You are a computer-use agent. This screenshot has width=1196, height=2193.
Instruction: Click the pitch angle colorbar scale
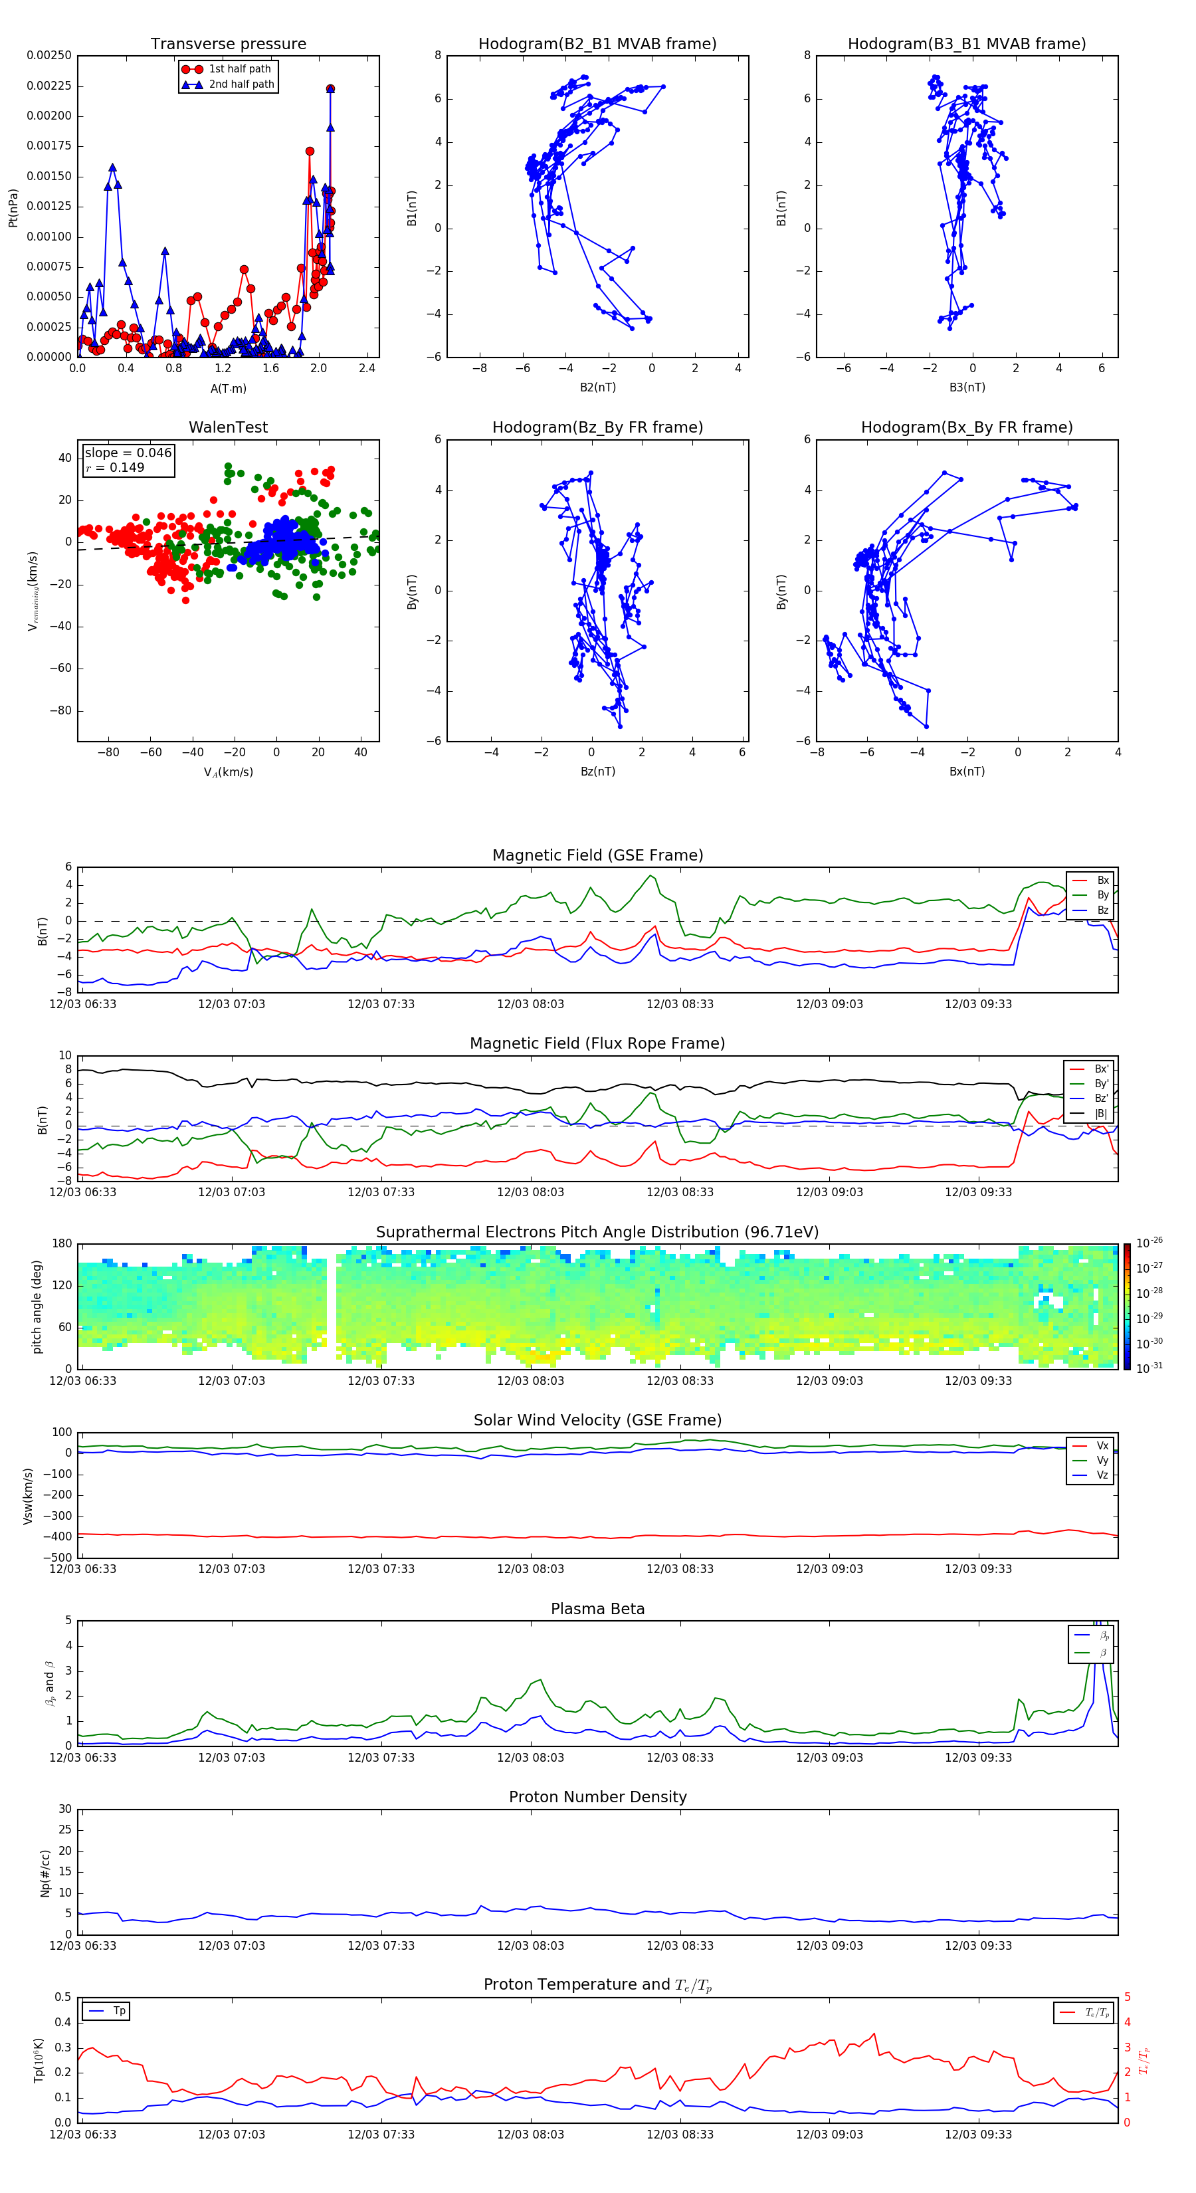click(1127, 1306)
